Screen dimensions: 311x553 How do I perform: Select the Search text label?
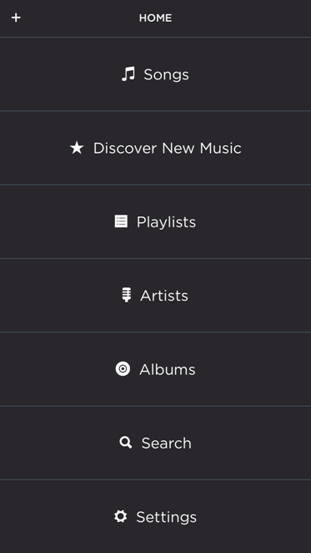click(x=166, y=443)
